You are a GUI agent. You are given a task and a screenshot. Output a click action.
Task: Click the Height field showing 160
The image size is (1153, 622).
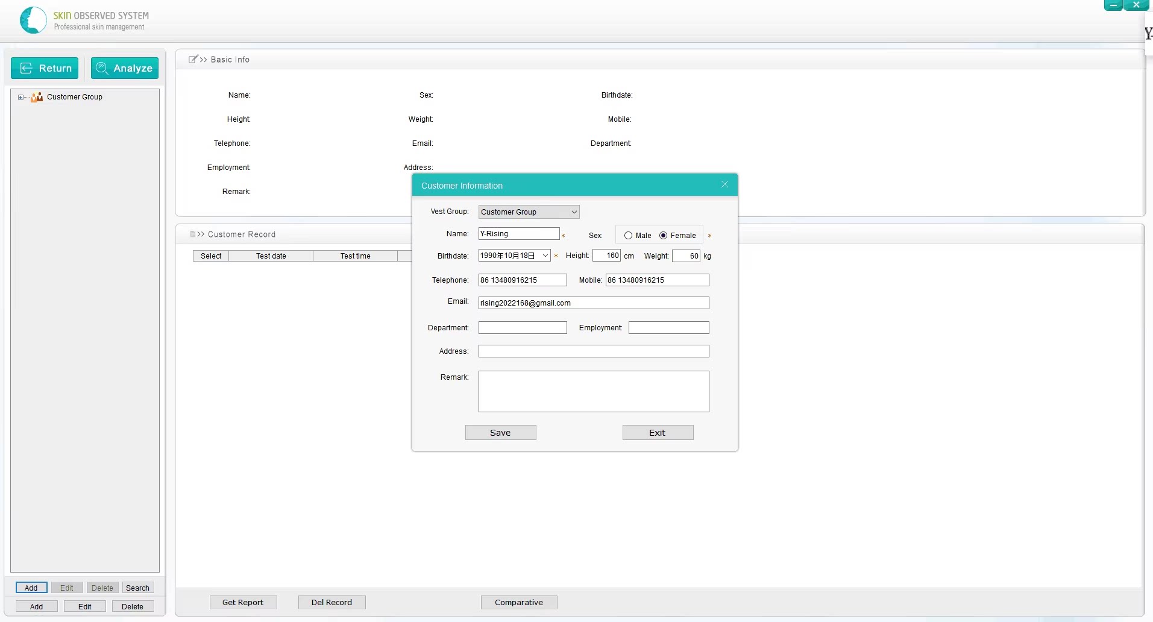606,256
